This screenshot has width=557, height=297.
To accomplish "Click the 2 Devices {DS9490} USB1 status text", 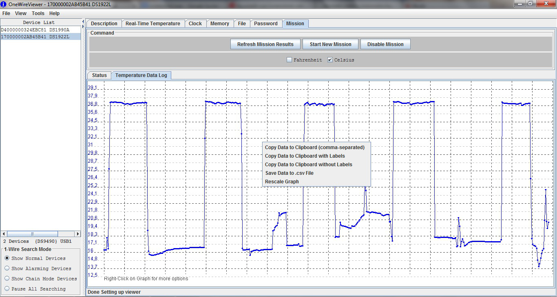I will click(38, 241).
